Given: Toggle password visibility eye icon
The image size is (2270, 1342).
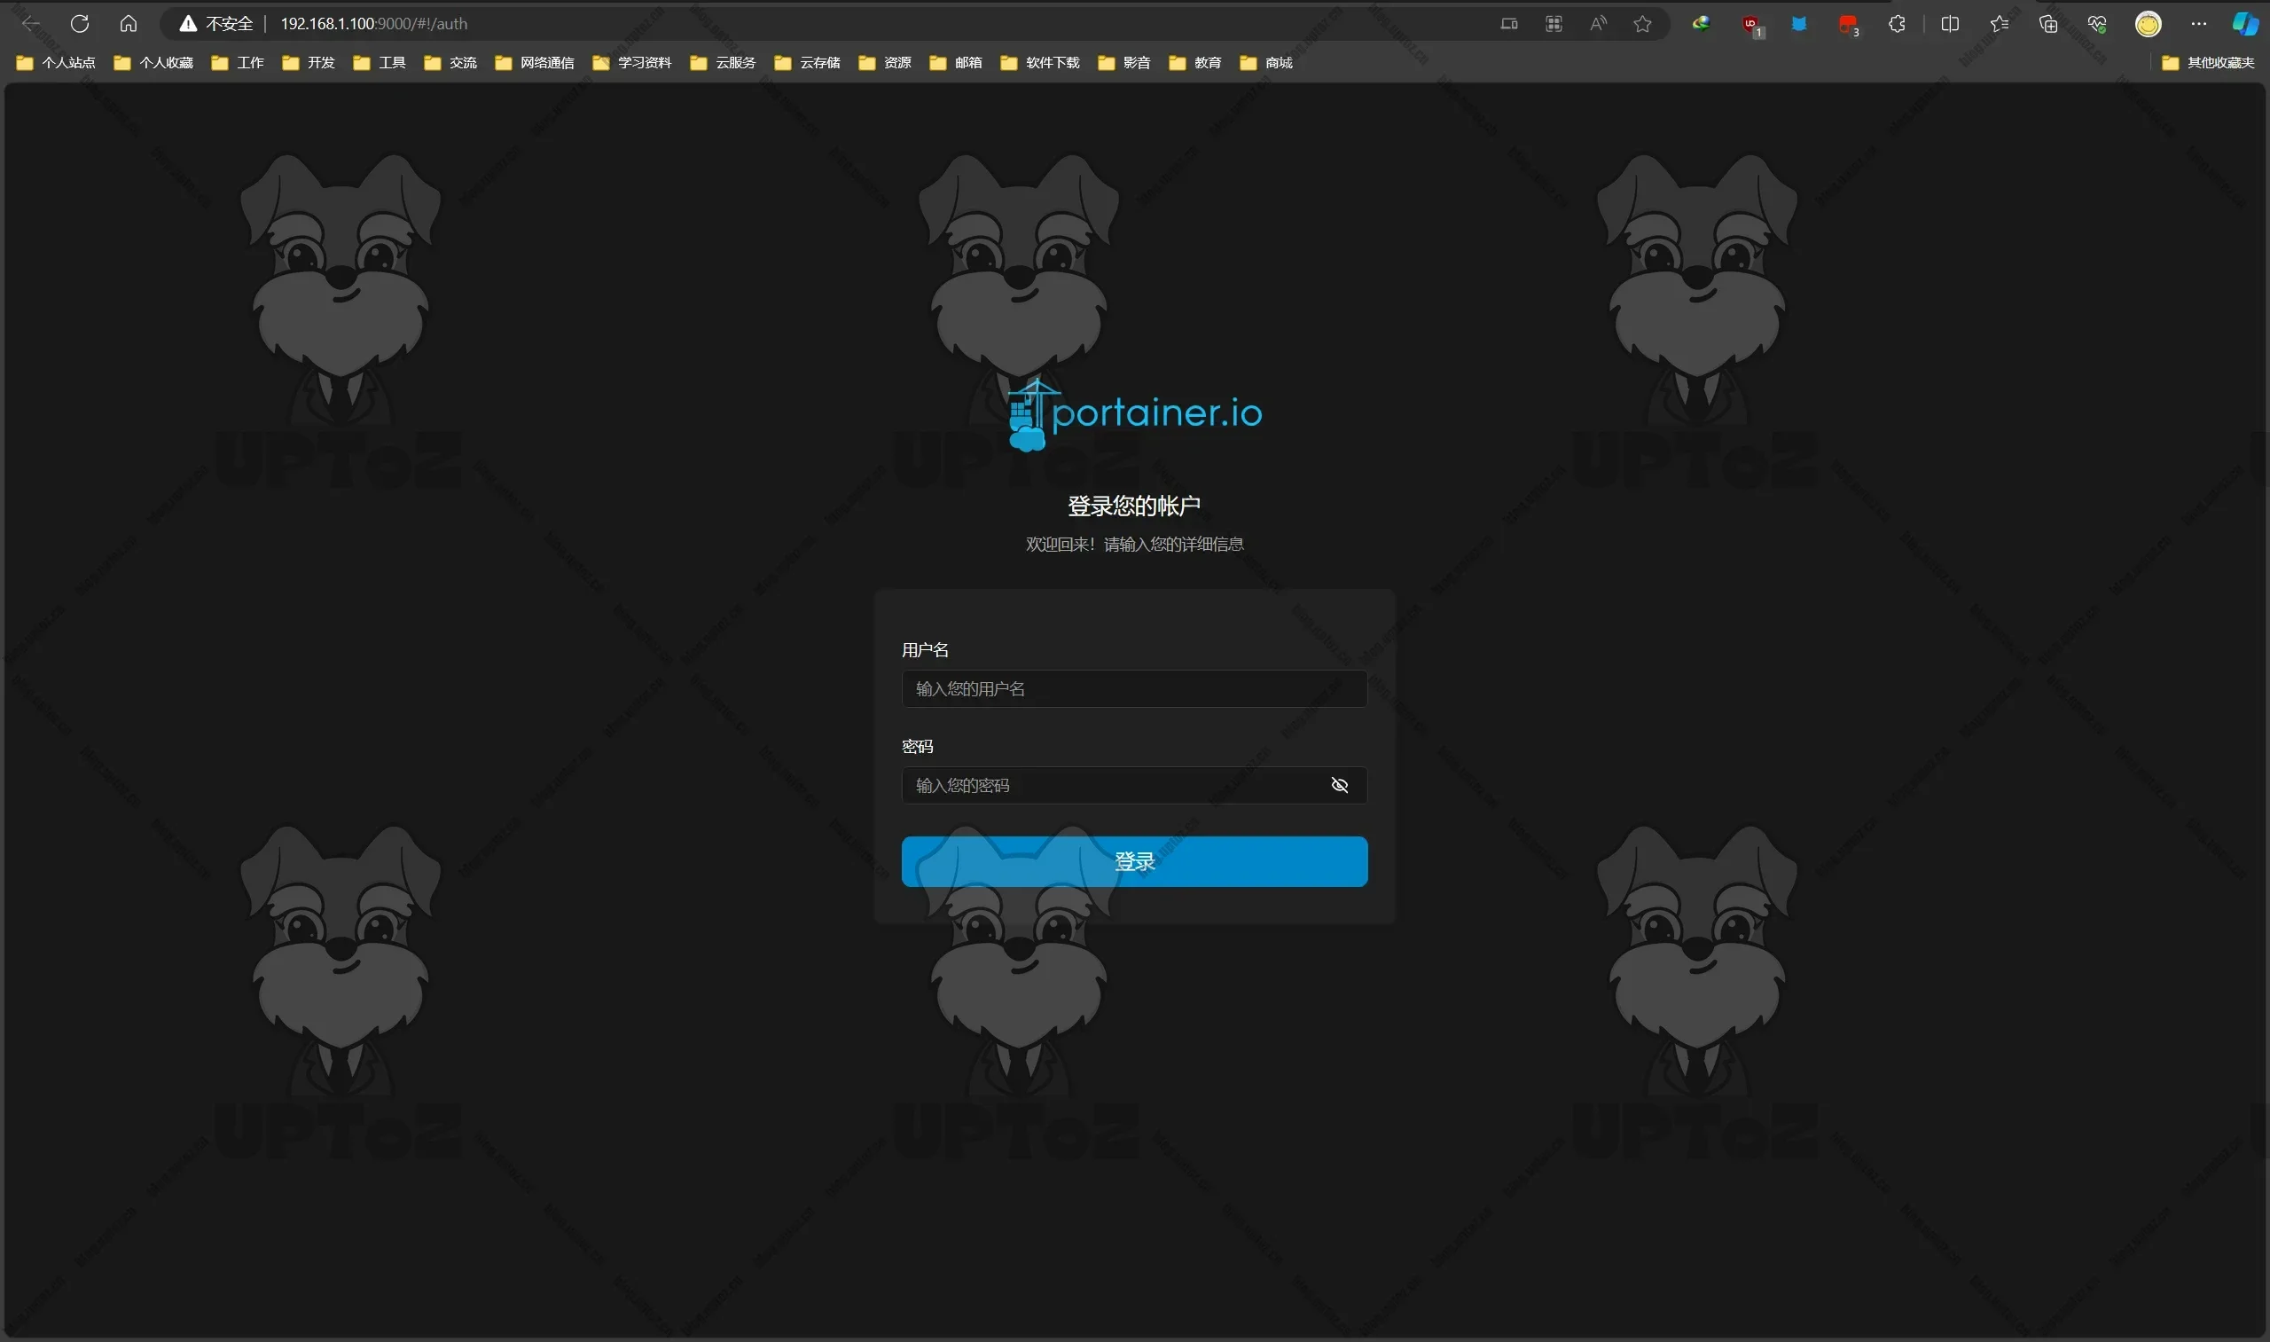Looking at the screenshot, I should point(1340,785).
